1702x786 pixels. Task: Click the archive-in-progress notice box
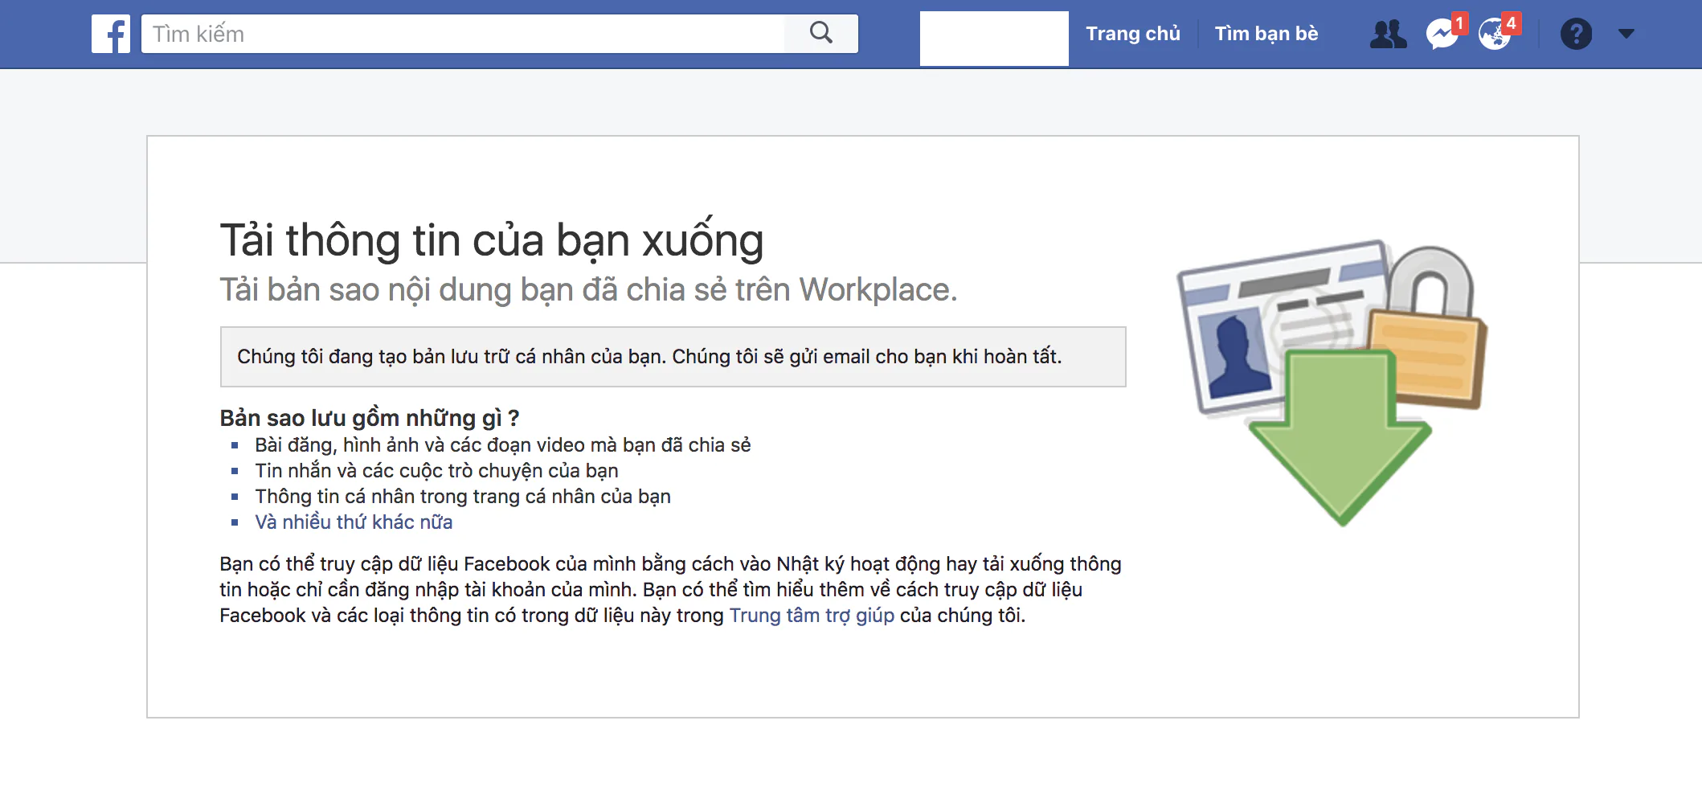pos(673,357)
